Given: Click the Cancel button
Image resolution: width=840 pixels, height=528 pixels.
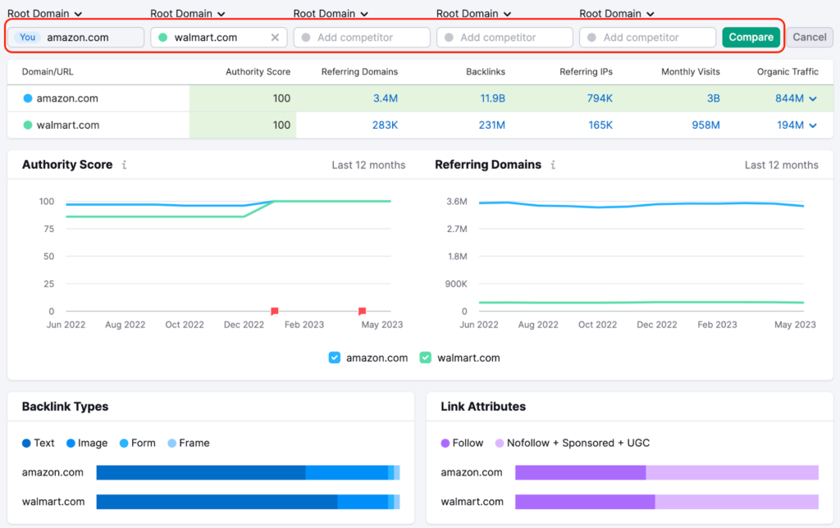Looking at the screenshot, I should tap(809, 38).
